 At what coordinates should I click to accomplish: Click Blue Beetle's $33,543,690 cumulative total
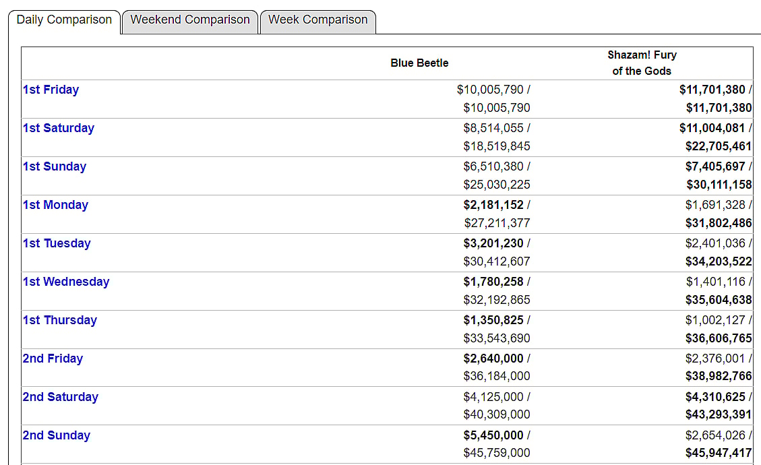(x=497, y=338)
